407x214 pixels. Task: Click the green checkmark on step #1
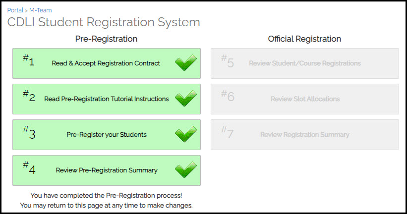click(186, 63)
